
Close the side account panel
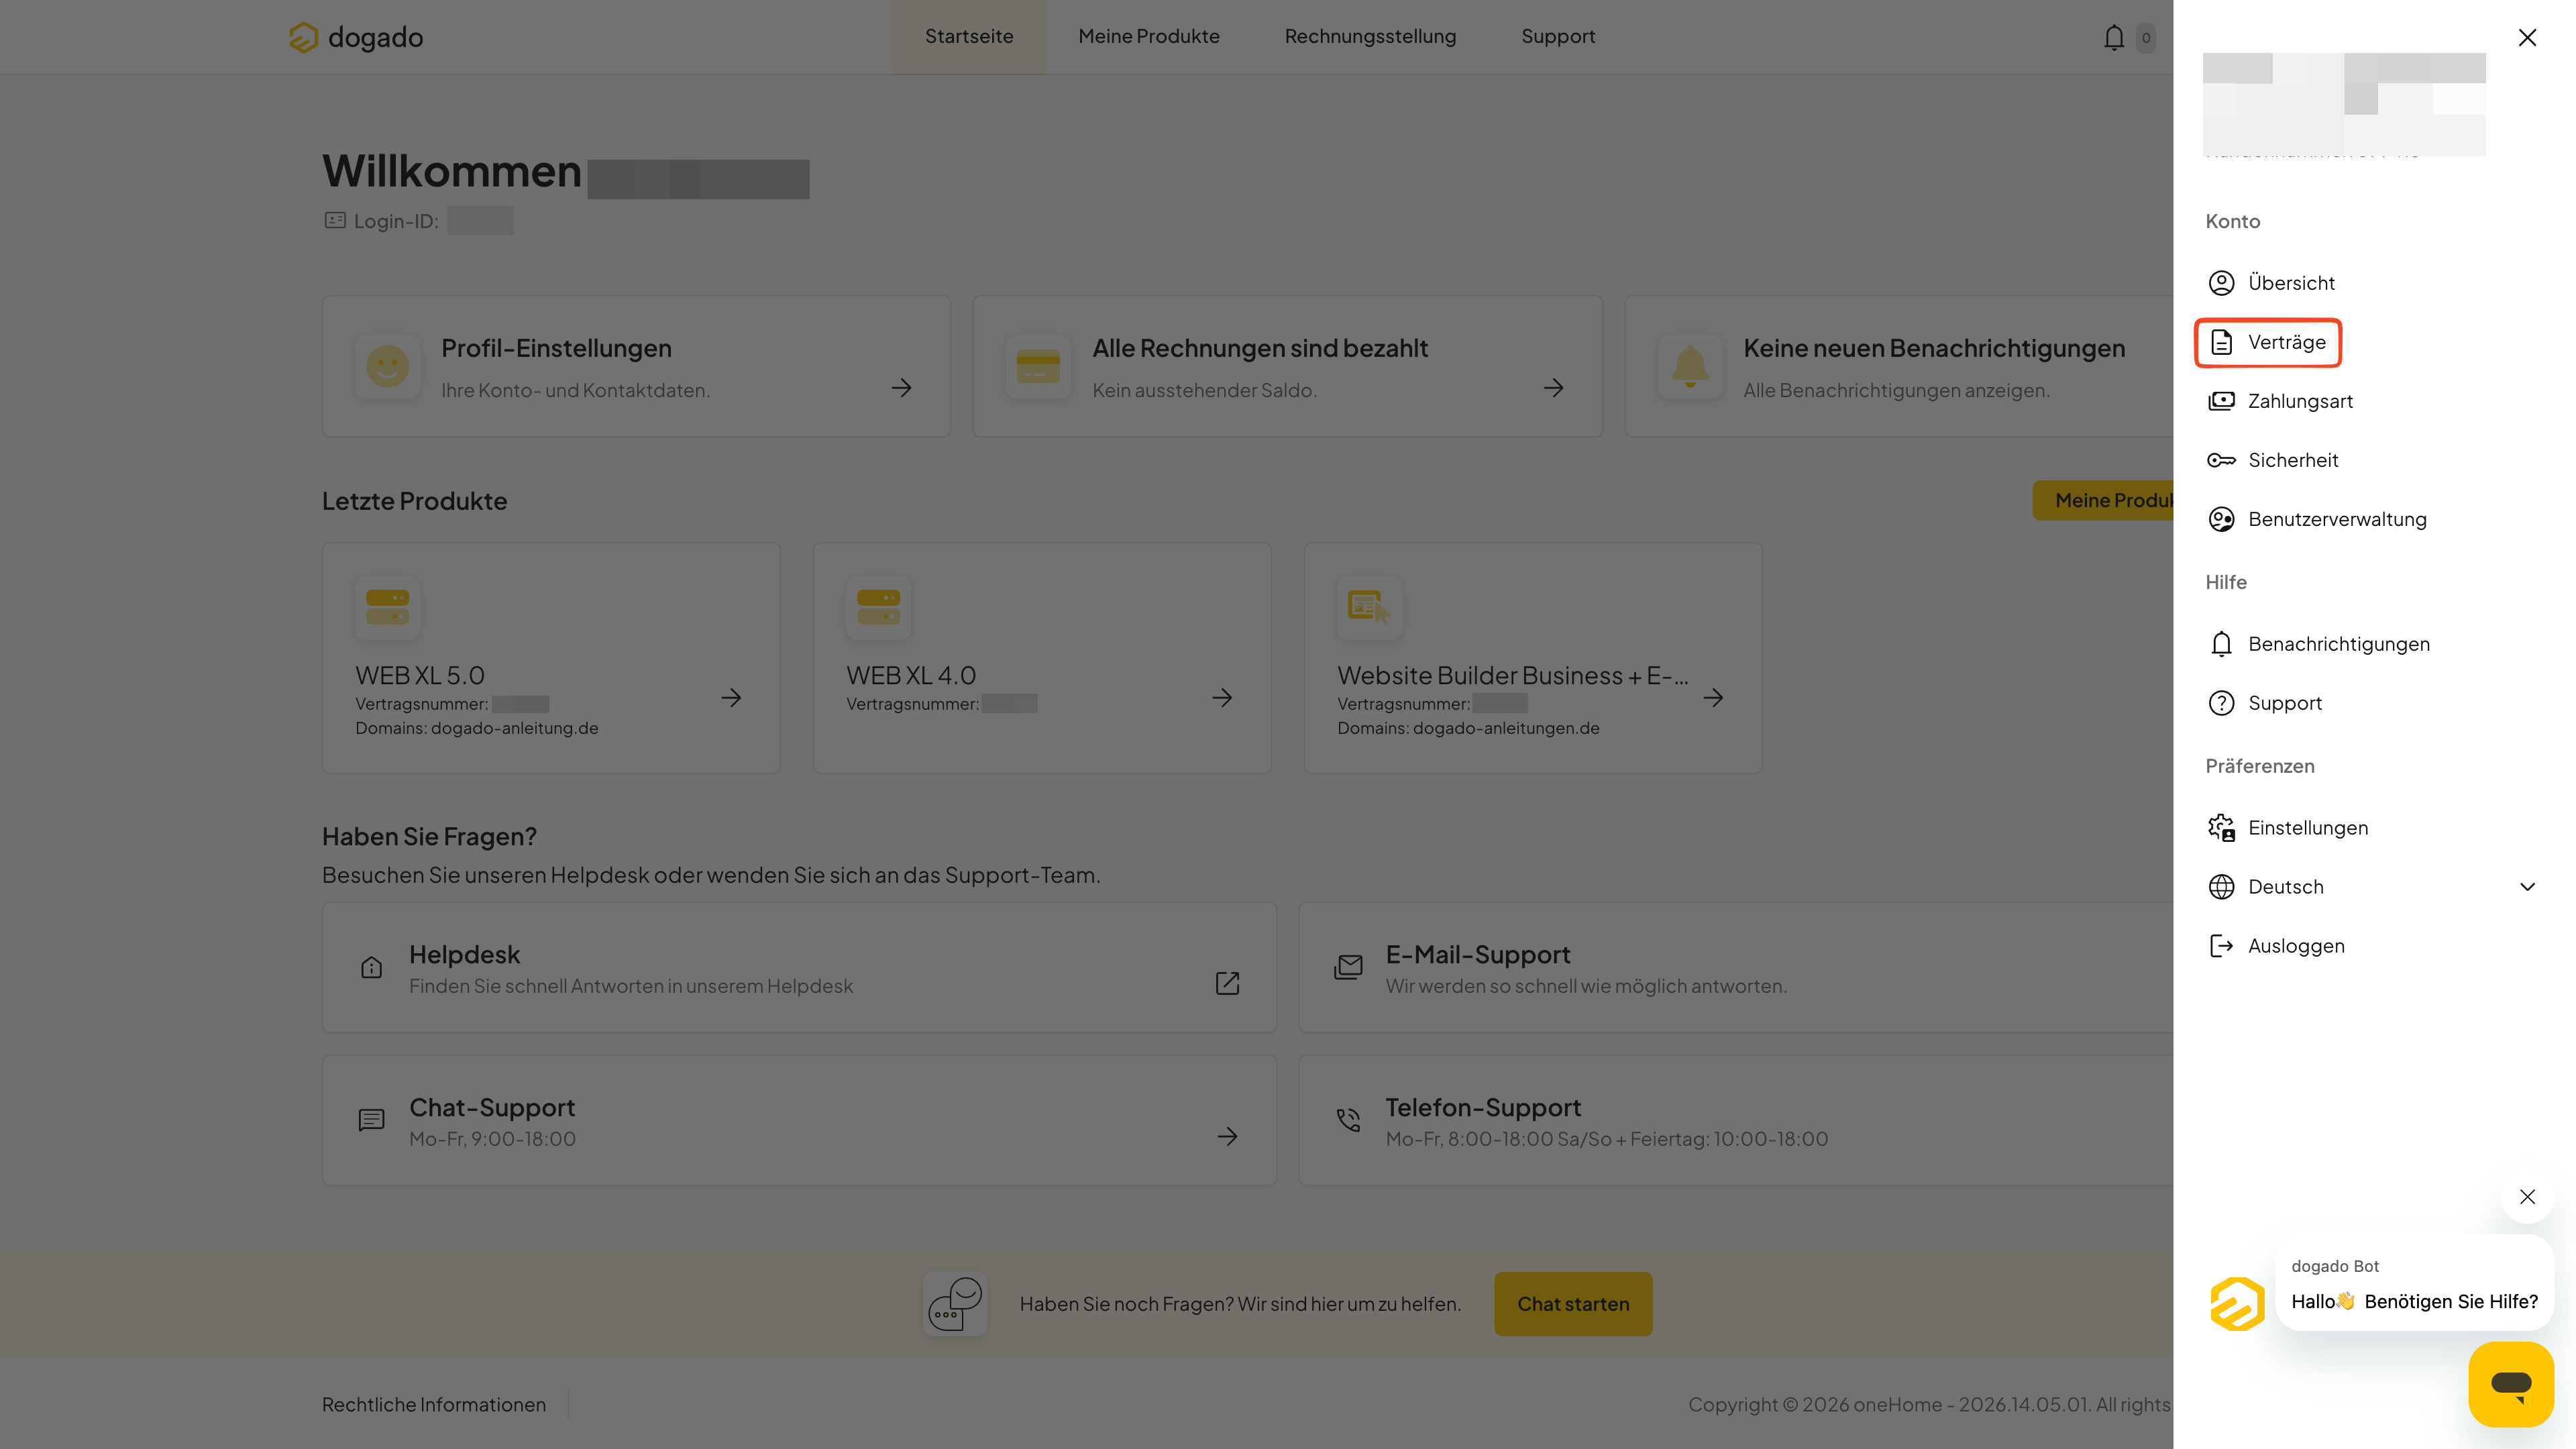[x=2527, y=38]
